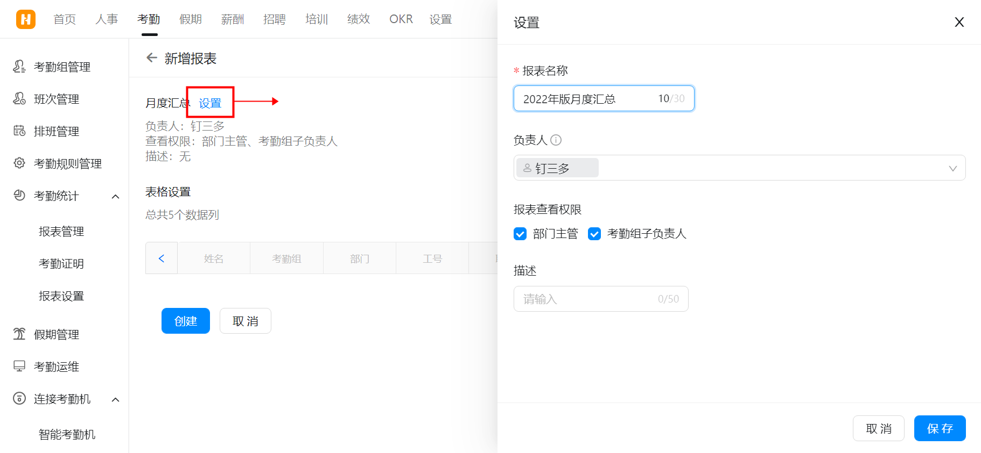Go to the 假期 tab
Viewport: 981px width, 453px height.
[x=191, y=19]
